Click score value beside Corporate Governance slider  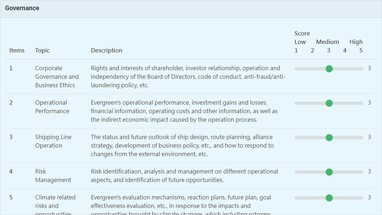coord(369,68)
